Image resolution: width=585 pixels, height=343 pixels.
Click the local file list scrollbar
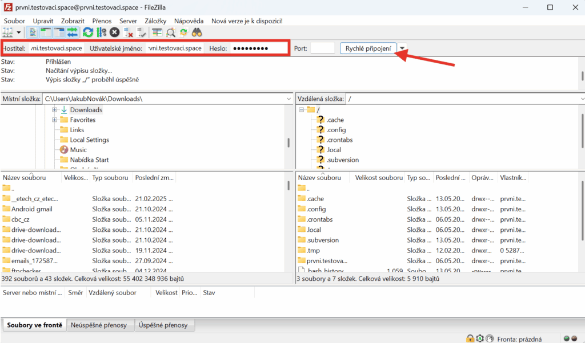pyautogui.click(x=289, y=185)
